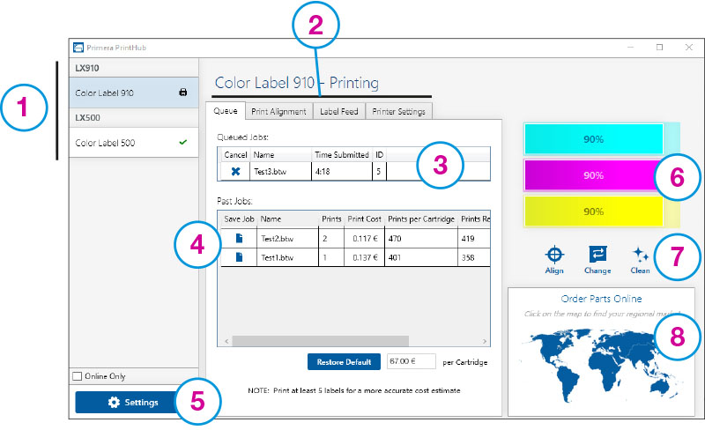Open Settings at the bottom of the sidebar
The width and height of the screenshot is (705, 430).
(133, 402)
